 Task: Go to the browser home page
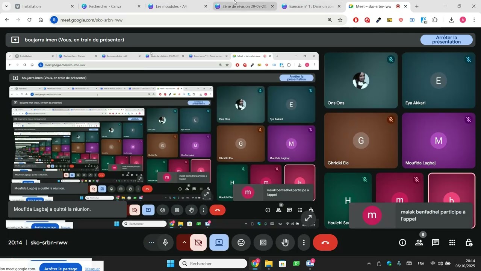click(x=41, y=20)
